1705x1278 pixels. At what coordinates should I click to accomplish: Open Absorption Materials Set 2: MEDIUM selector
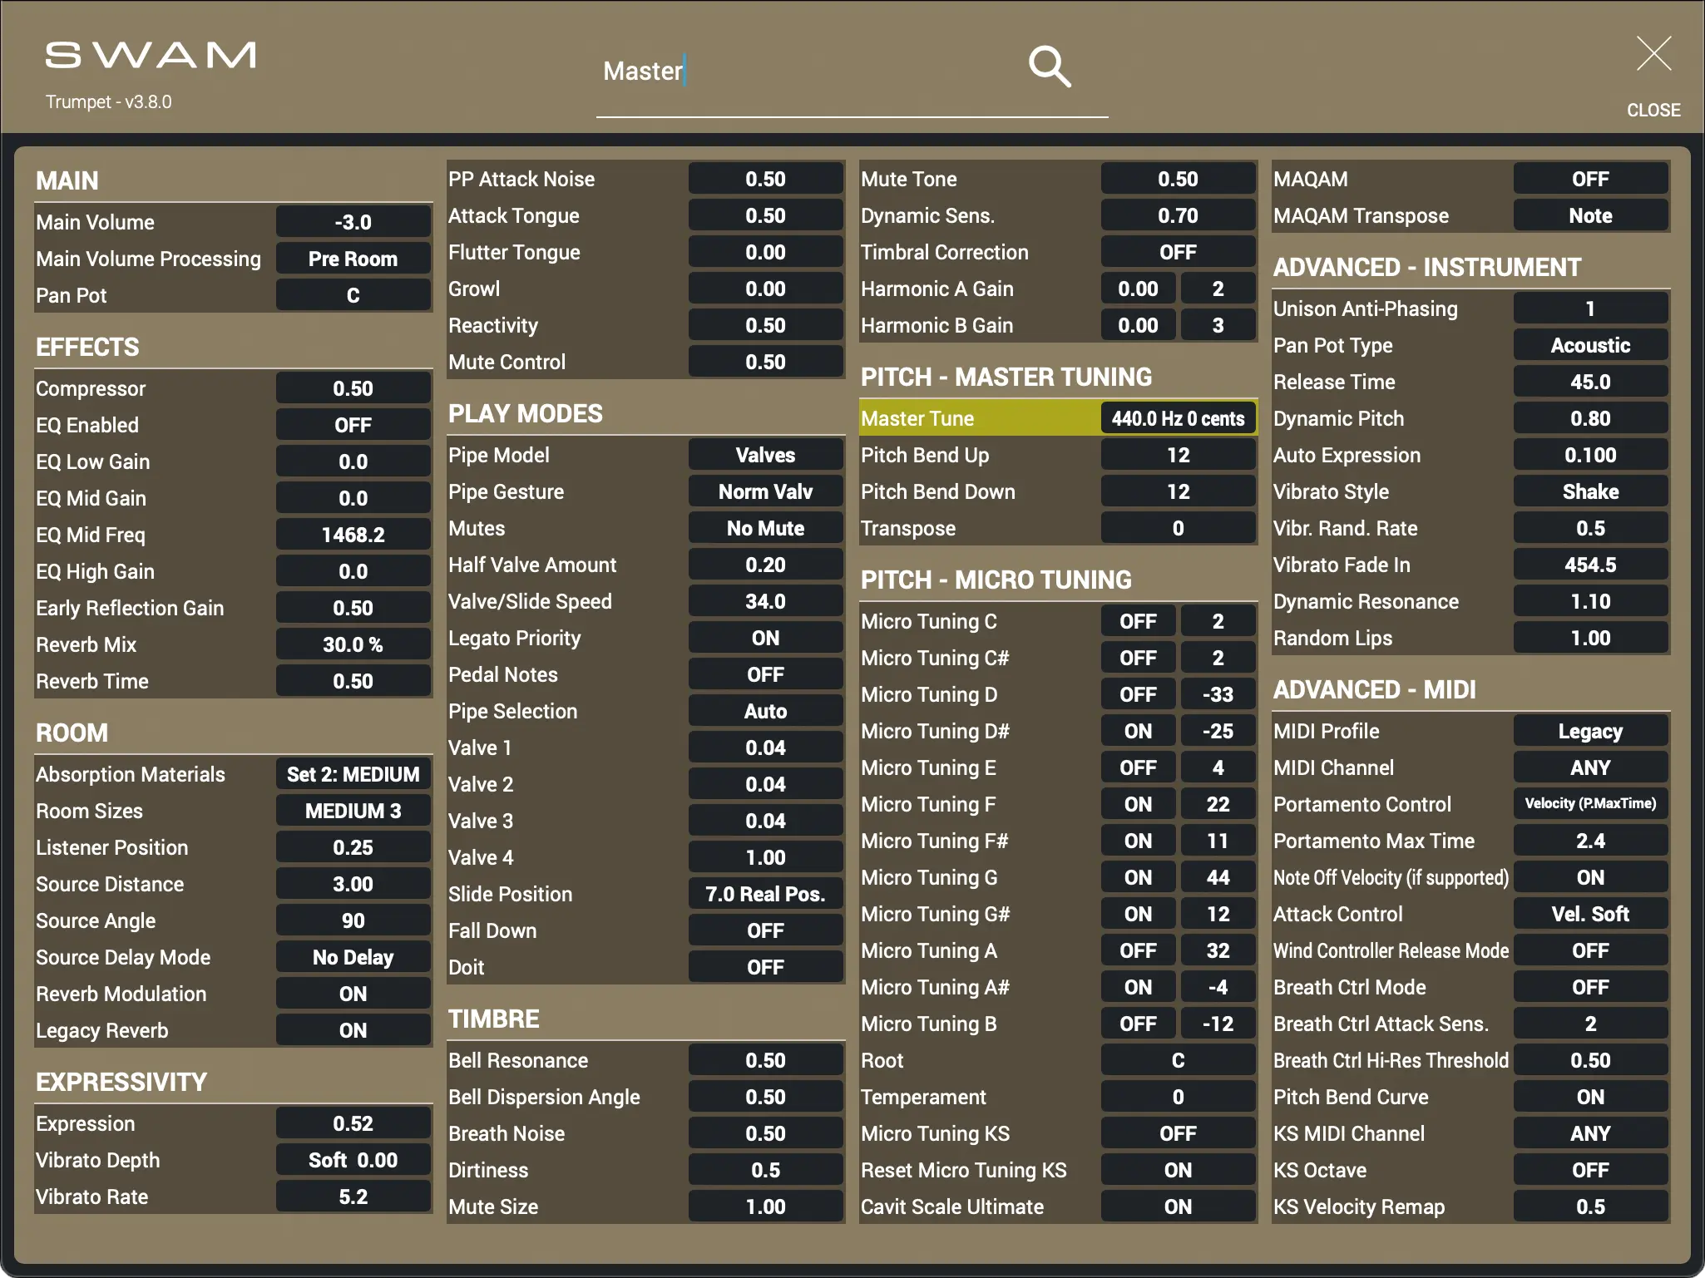point(353,775)
